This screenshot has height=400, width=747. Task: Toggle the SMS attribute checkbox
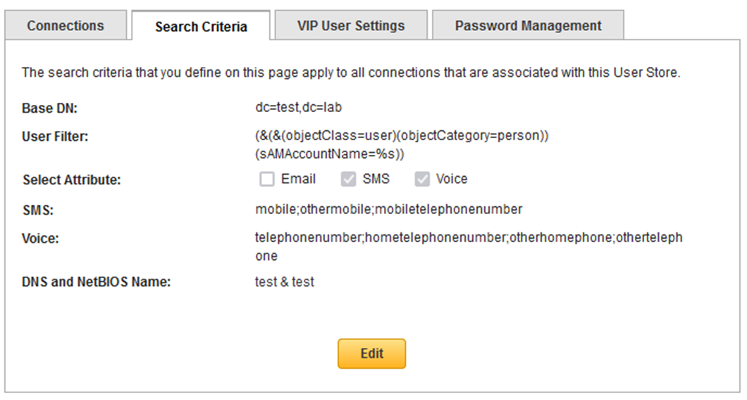[347, 180]
